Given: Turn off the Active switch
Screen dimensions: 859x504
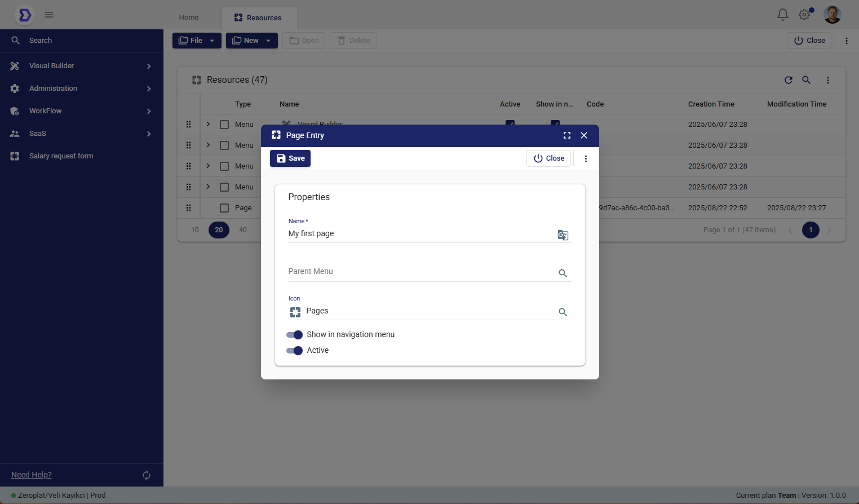Looking at the screenshot, I should tap(294, 351).
